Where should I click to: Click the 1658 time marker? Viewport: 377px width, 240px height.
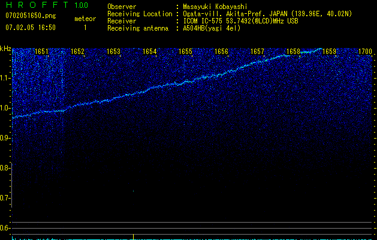tap(293, 52)
